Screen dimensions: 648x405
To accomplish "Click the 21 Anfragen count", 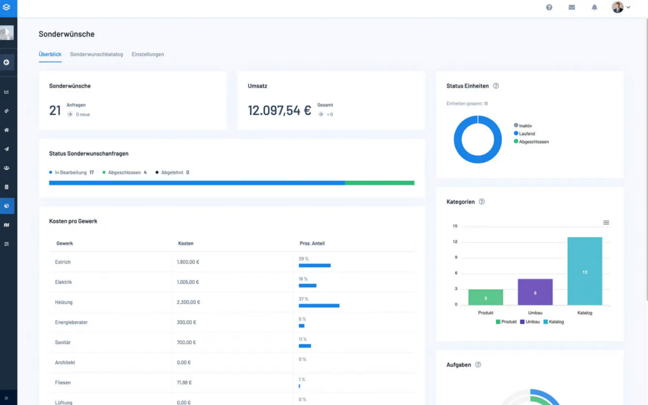I will coord(55,110).
